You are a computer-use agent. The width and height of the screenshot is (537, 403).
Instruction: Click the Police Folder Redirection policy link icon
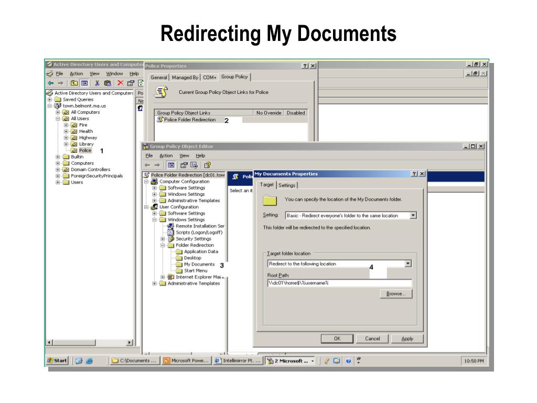coord(160,120)
